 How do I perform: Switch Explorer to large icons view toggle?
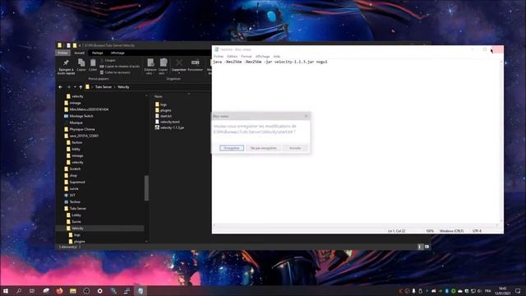(x=427, y=247)
